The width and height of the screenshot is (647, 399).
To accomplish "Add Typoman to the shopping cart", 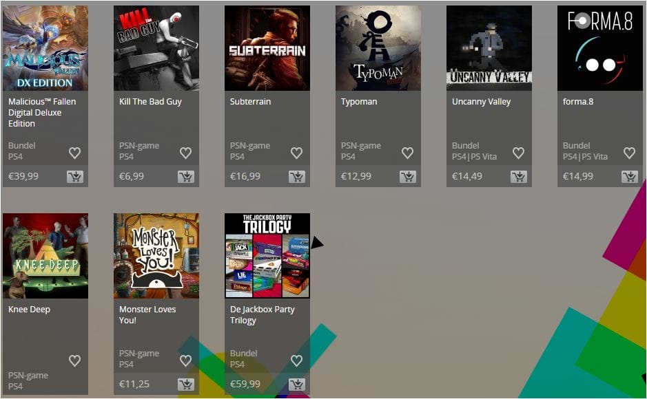I will tap(408, 177).
